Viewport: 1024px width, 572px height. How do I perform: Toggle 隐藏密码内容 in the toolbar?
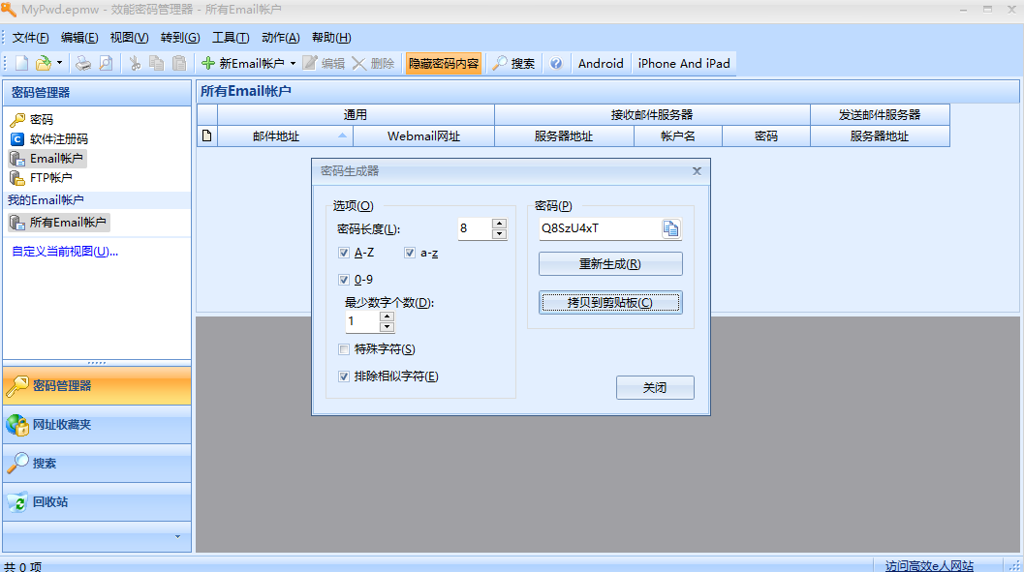444,63
